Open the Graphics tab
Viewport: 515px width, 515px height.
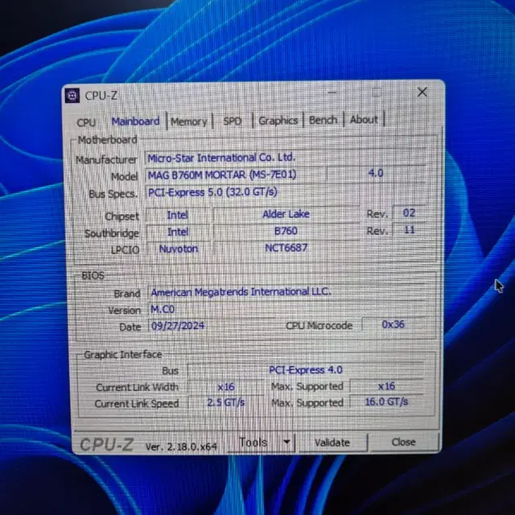click(x=278, y=120)
